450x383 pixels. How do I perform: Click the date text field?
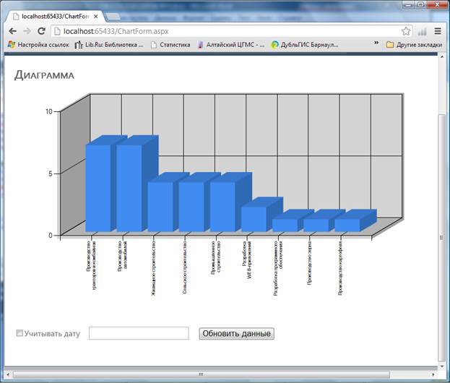139,333
